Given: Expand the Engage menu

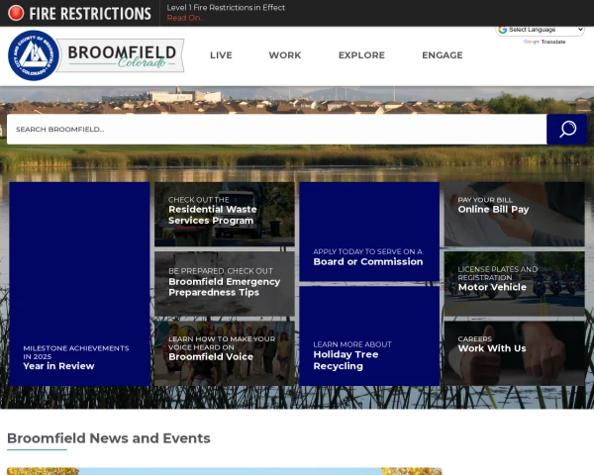Looking at the screenshot, I should 442,55.
